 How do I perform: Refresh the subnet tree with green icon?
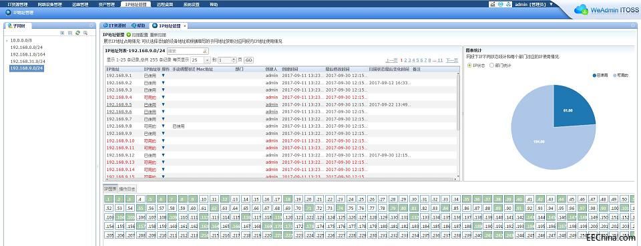[77, 33]
